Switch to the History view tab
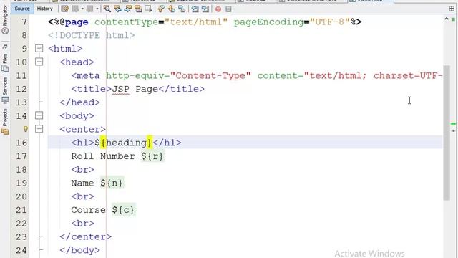458x258 pixels. click(x=44, y=9)
